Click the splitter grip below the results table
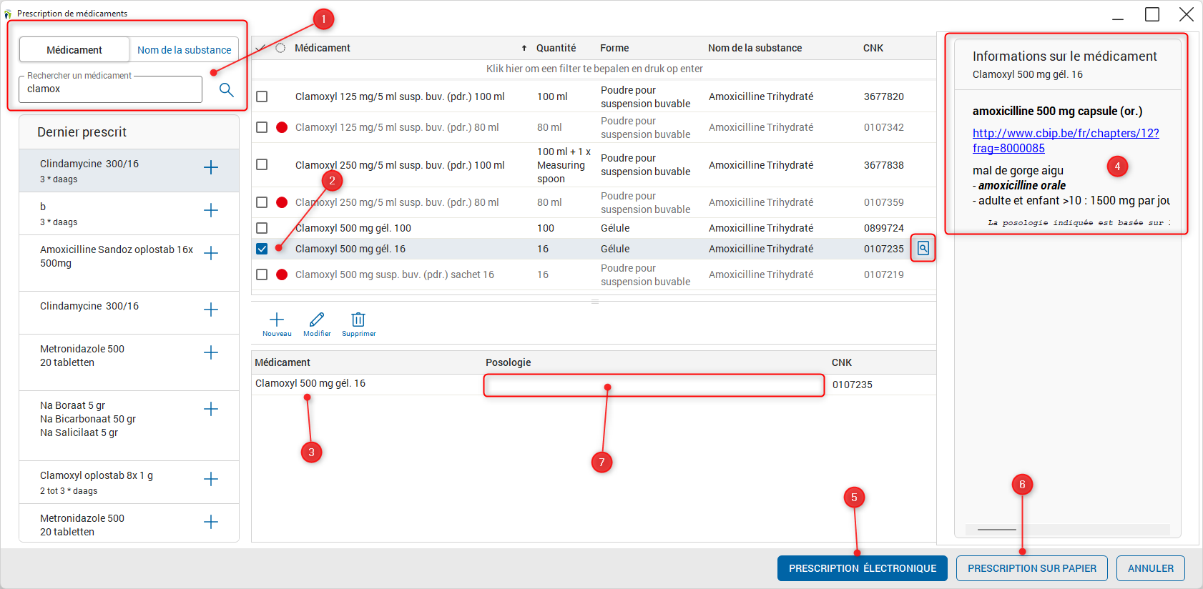1203x589 pixels. 594,302
